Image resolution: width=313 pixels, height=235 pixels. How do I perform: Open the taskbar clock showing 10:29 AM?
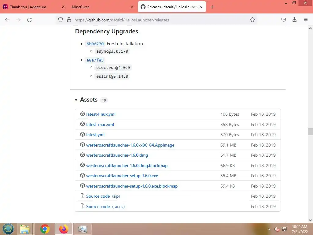(300, 229)
